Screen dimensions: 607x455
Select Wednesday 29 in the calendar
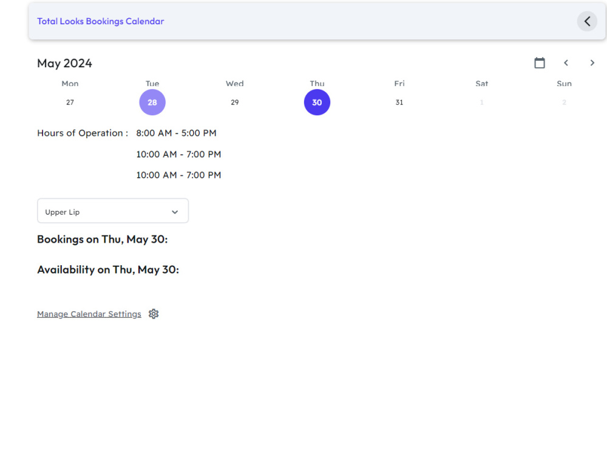[234, 103]
